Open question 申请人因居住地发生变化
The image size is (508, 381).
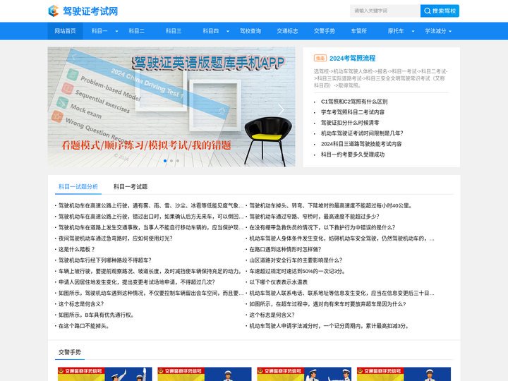[x=136, y=282]
